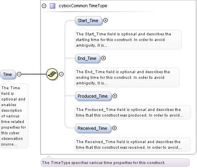The image size is (197, 168).
Task: Click the Start_Time description annotation
Action: (x=128, y=40)
